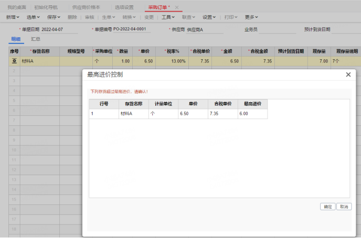Viewport: 361px width, 238px height.
Task: Click the 审核 toolbar button
Action: coord(89,17)
